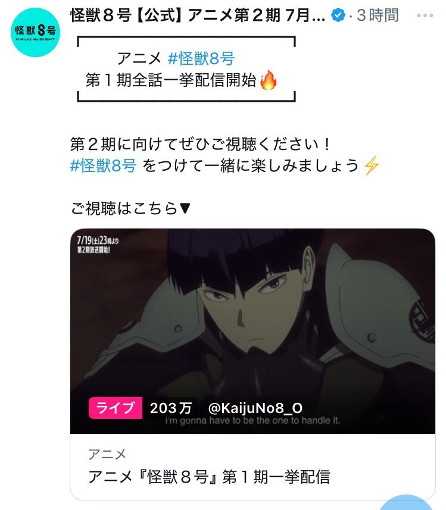Click the 203万 viewer count
The height and width of the screenshot is (510, 446).
pyautogui.click(x=170, y=408)
